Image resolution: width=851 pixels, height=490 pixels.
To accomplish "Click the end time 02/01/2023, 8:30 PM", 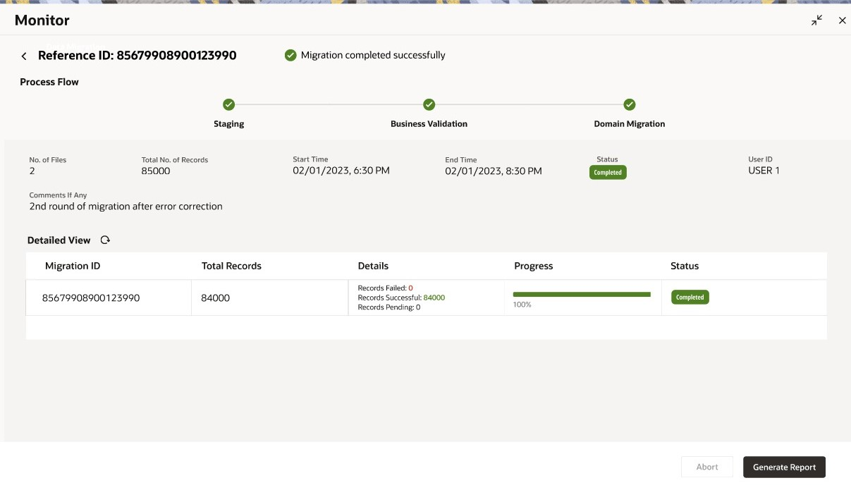I will 494,171.
